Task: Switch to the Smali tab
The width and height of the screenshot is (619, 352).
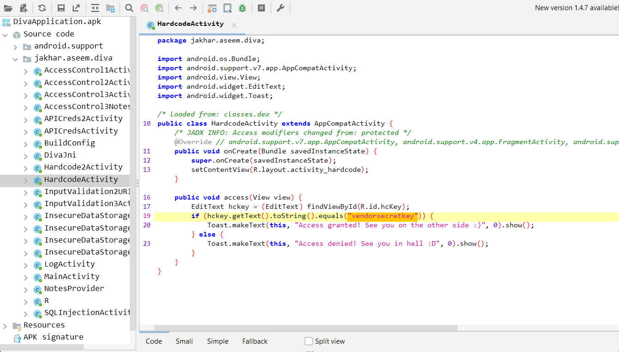Action: 184,341
